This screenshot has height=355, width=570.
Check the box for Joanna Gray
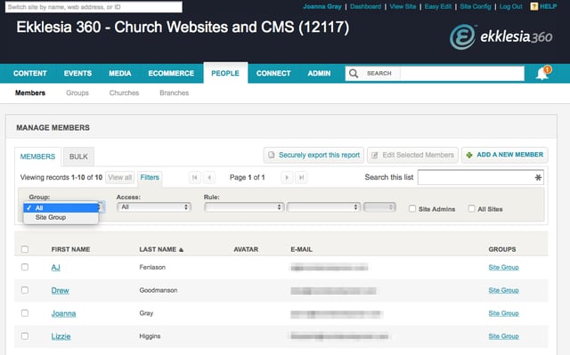pyautogui.click(x=25, y=313)
